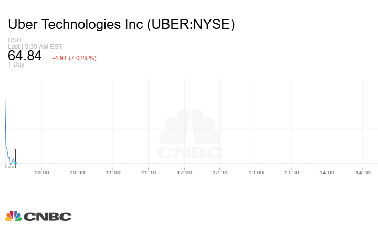Select the 1 Day range label
This screenshot has width=378, height=236.
(x=16, y=65)
